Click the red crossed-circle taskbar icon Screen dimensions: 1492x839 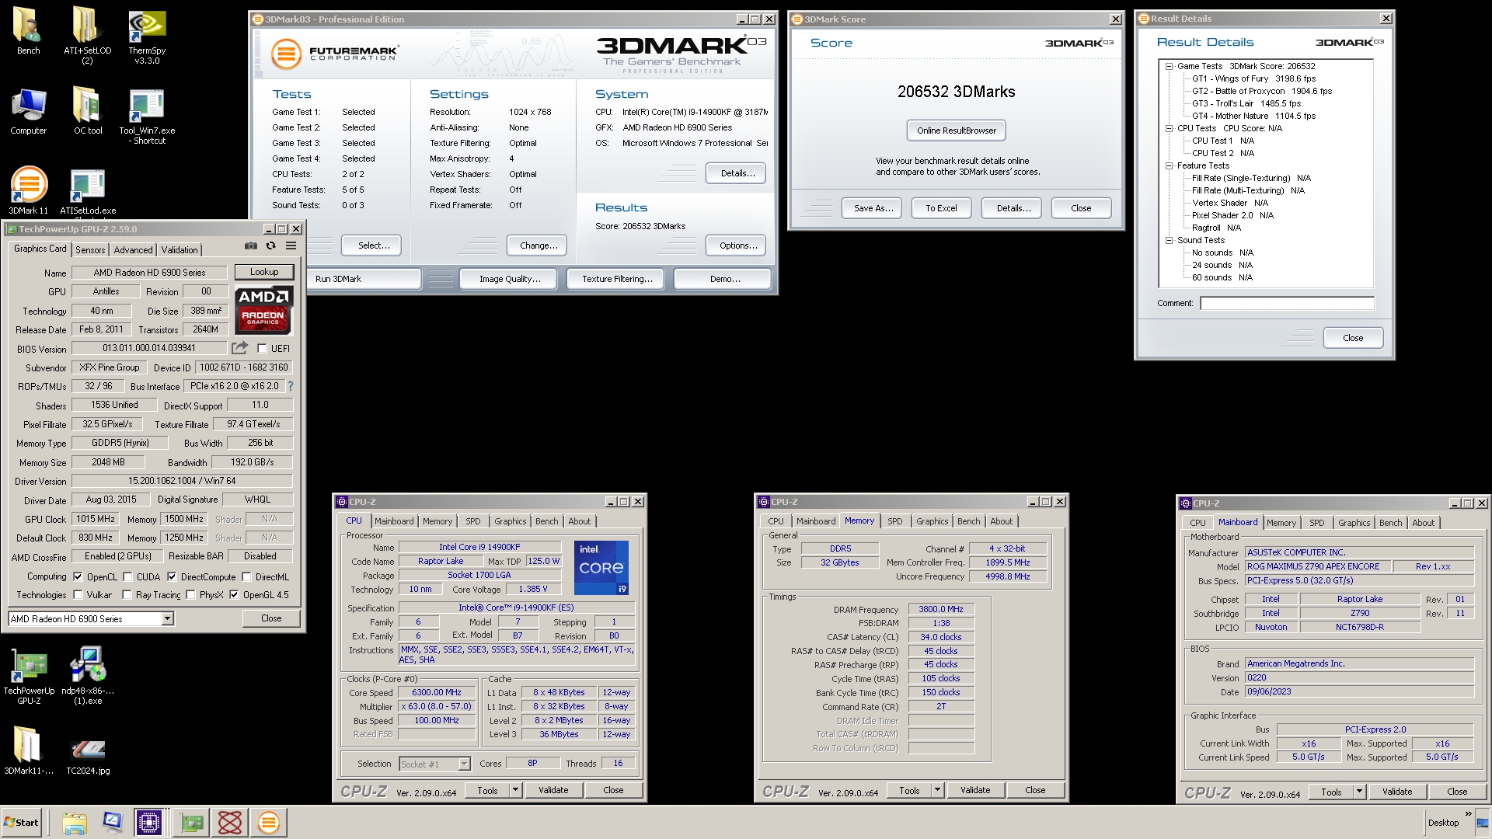pyautogui.click(x=230, y=823)
